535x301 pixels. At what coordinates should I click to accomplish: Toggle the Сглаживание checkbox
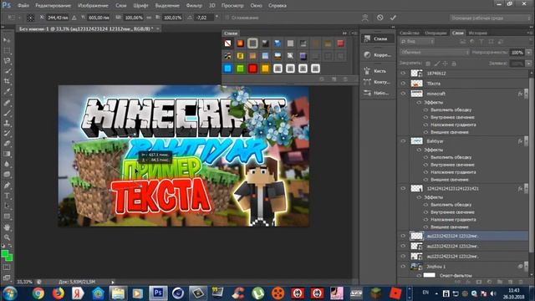(x=227, y=18)
